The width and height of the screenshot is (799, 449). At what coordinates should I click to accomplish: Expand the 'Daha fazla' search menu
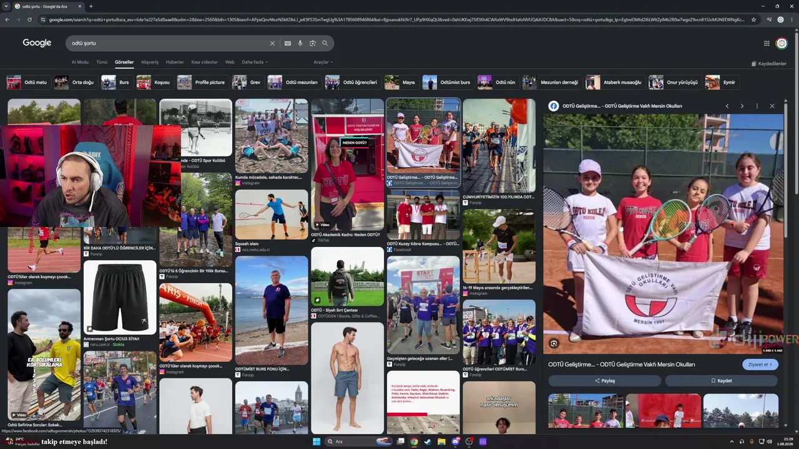point(255,62)
